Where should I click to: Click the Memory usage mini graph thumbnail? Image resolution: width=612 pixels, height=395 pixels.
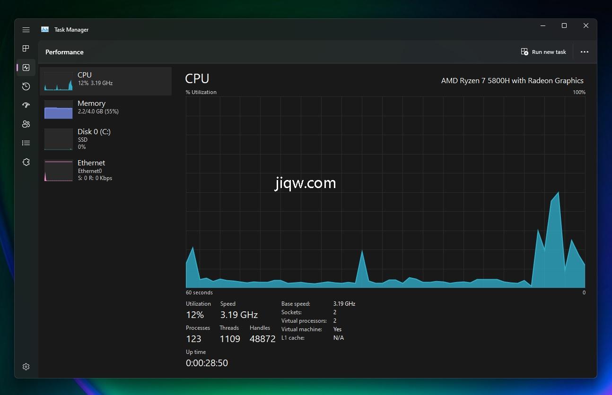pyautogui.click(x=59, y=109)
